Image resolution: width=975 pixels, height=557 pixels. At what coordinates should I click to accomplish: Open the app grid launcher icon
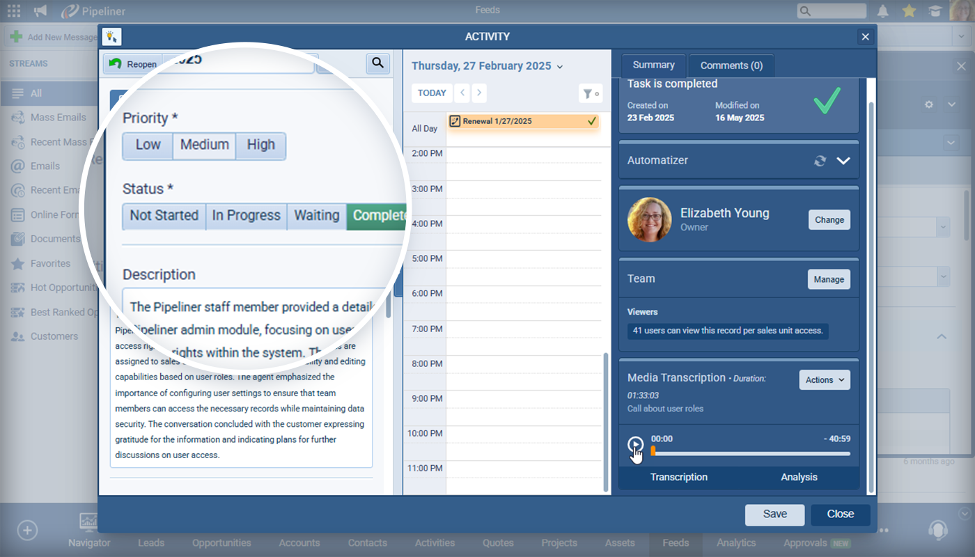[x=14, y=10]
